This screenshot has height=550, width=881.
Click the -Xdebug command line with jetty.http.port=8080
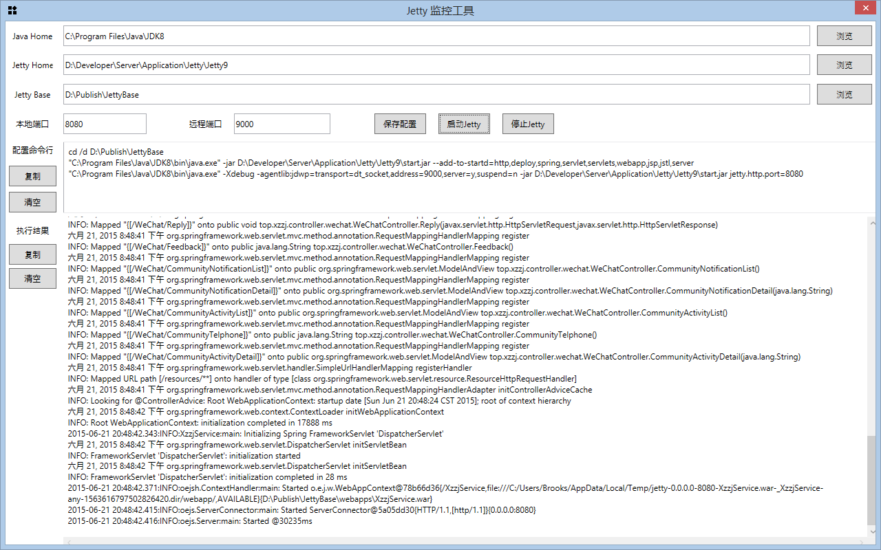click(435, 174)
